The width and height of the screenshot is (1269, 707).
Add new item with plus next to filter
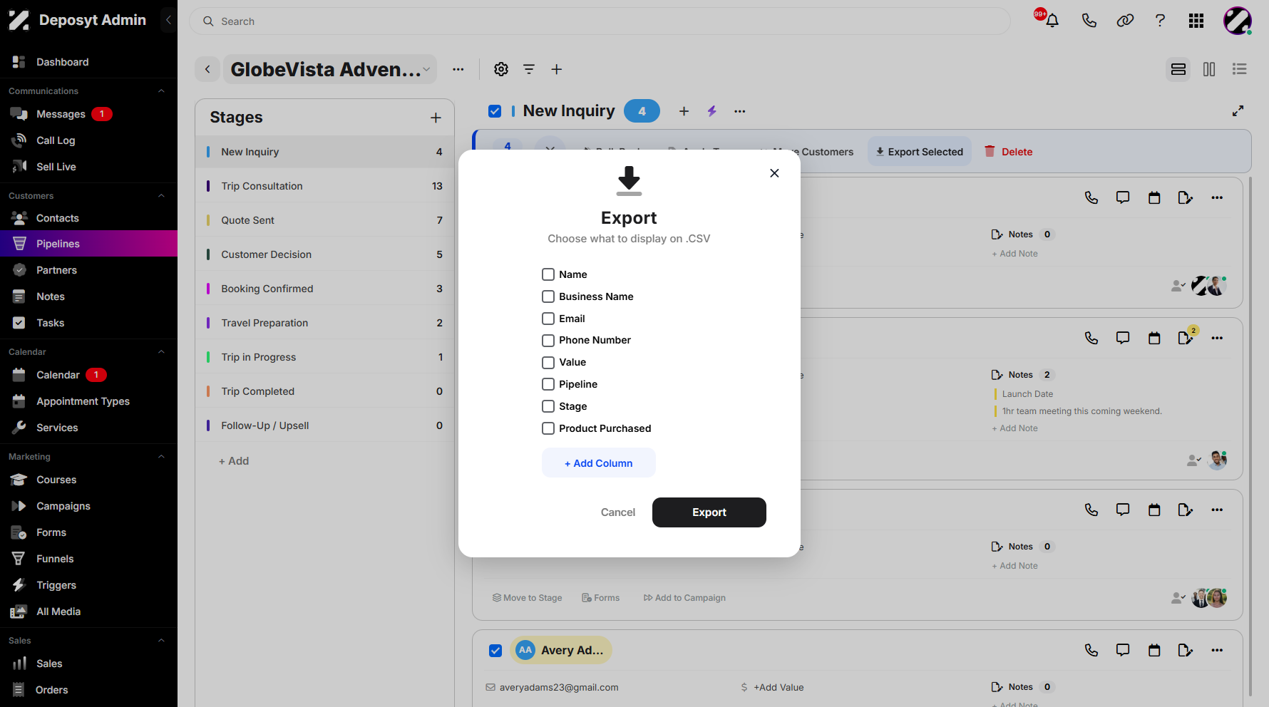coord(557,69)
